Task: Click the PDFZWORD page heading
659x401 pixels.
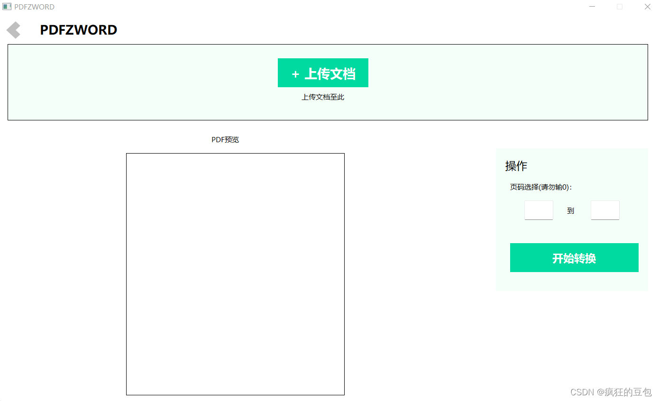Action: pos(79,30)
